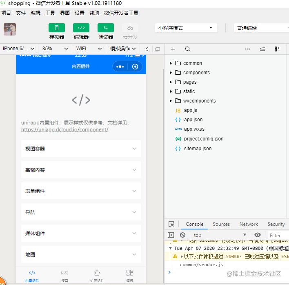The image size is (289, 285).
Task: Expand the 500KB file size warning message
Action: [x=182, y=256]
